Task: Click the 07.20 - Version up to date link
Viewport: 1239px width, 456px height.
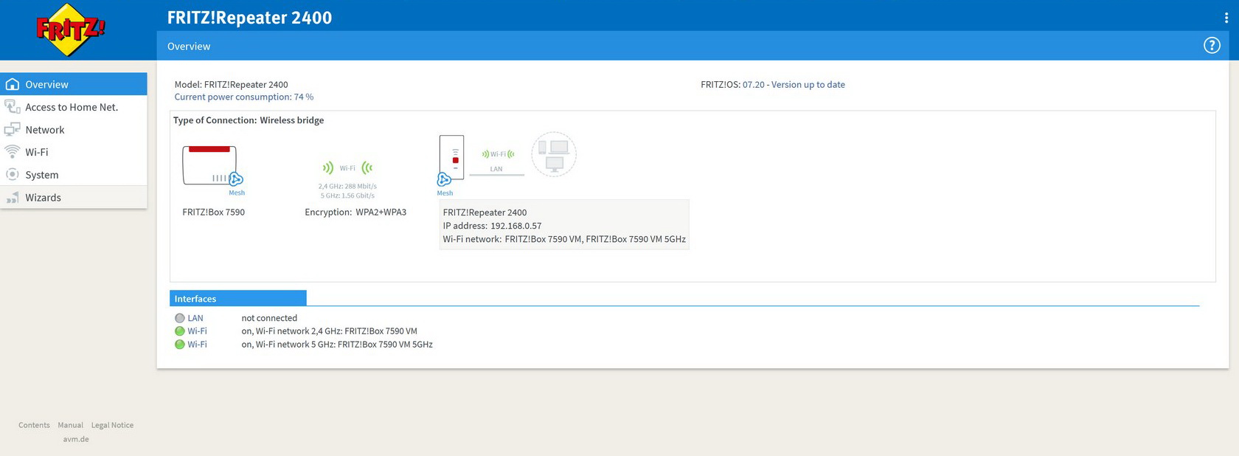Action: click(794, 85)
